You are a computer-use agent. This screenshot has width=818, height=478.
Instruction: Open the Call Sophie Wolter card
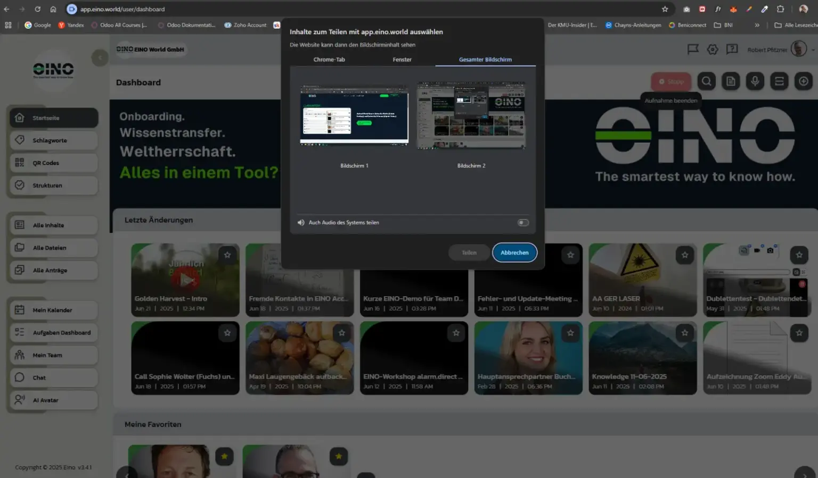coord(185,358)
